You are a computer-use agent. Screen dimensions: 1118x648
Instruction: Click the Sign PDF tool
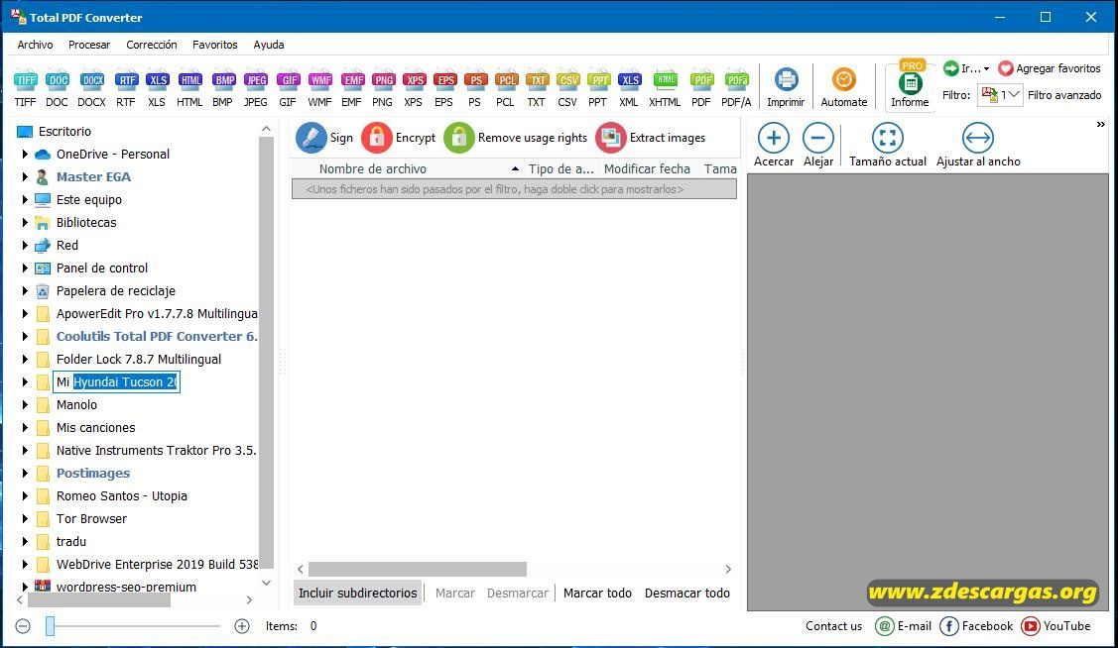point(325,138)
